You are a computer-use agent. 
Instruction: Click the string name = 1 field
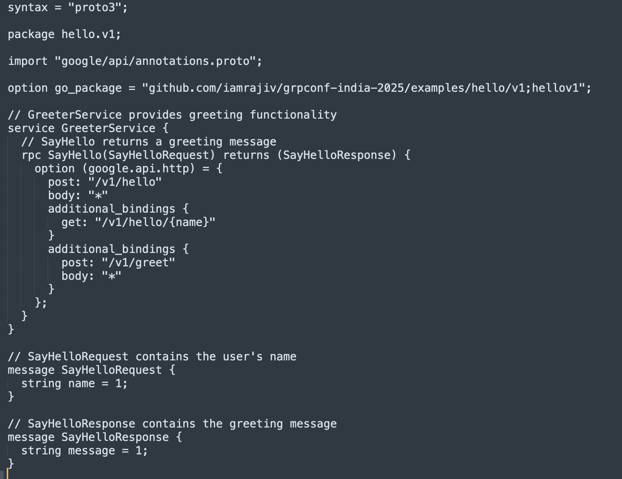pos(74,383)
